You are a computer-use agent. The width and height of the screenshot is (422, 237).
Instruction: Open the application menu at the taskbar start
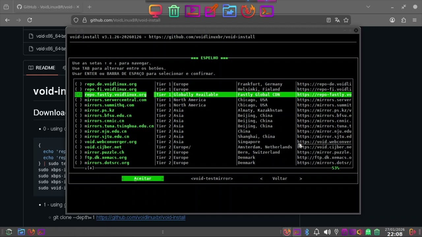(9, 232)
